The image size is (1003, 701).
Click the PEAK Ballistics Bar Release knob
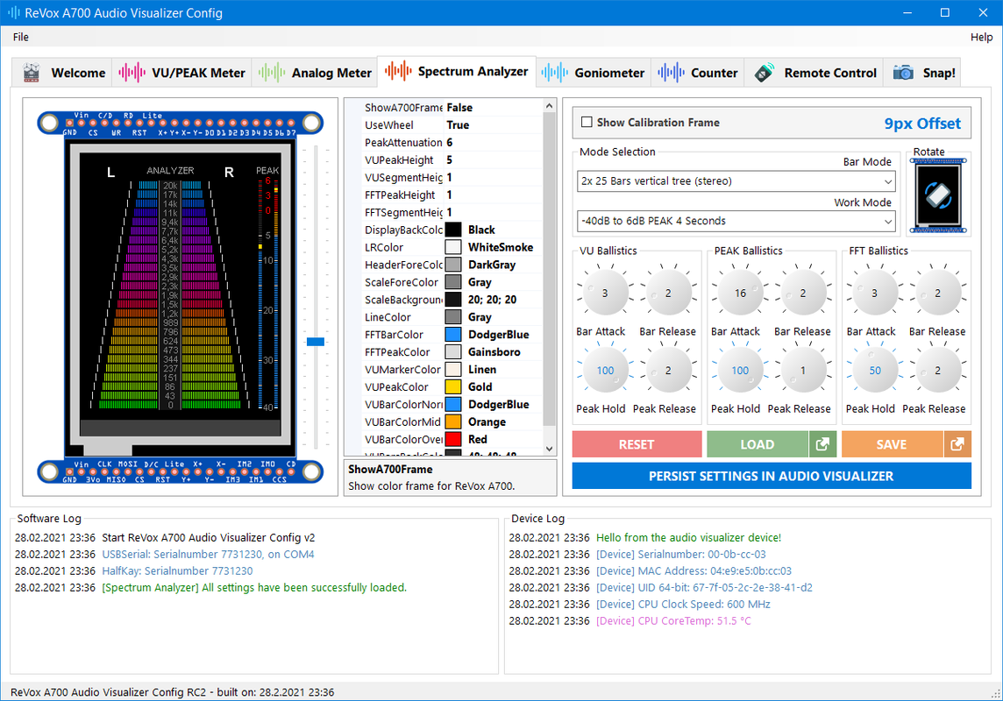803,293
